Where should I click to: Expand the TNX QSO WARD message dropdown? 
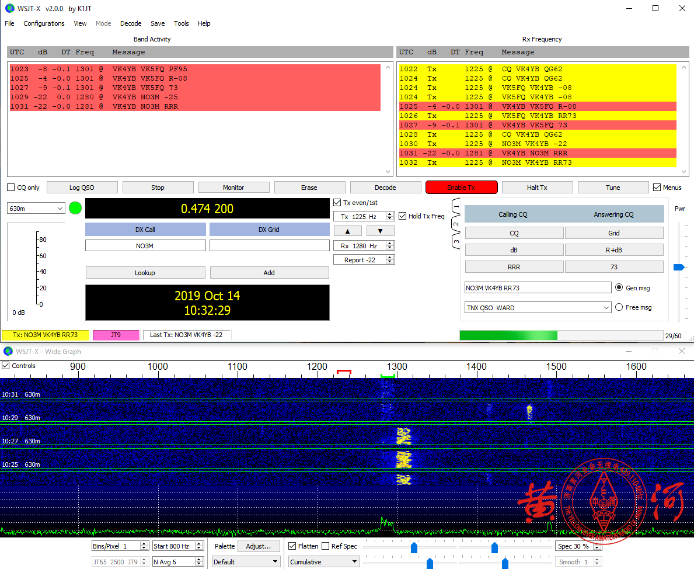pos(606,307)
